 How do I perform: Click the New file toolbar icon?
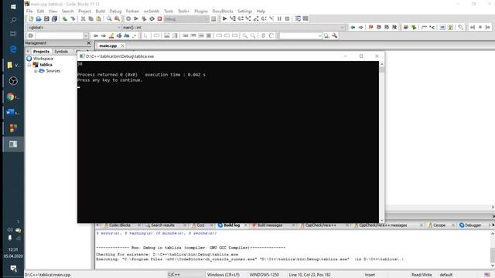[x=31, y=19]
